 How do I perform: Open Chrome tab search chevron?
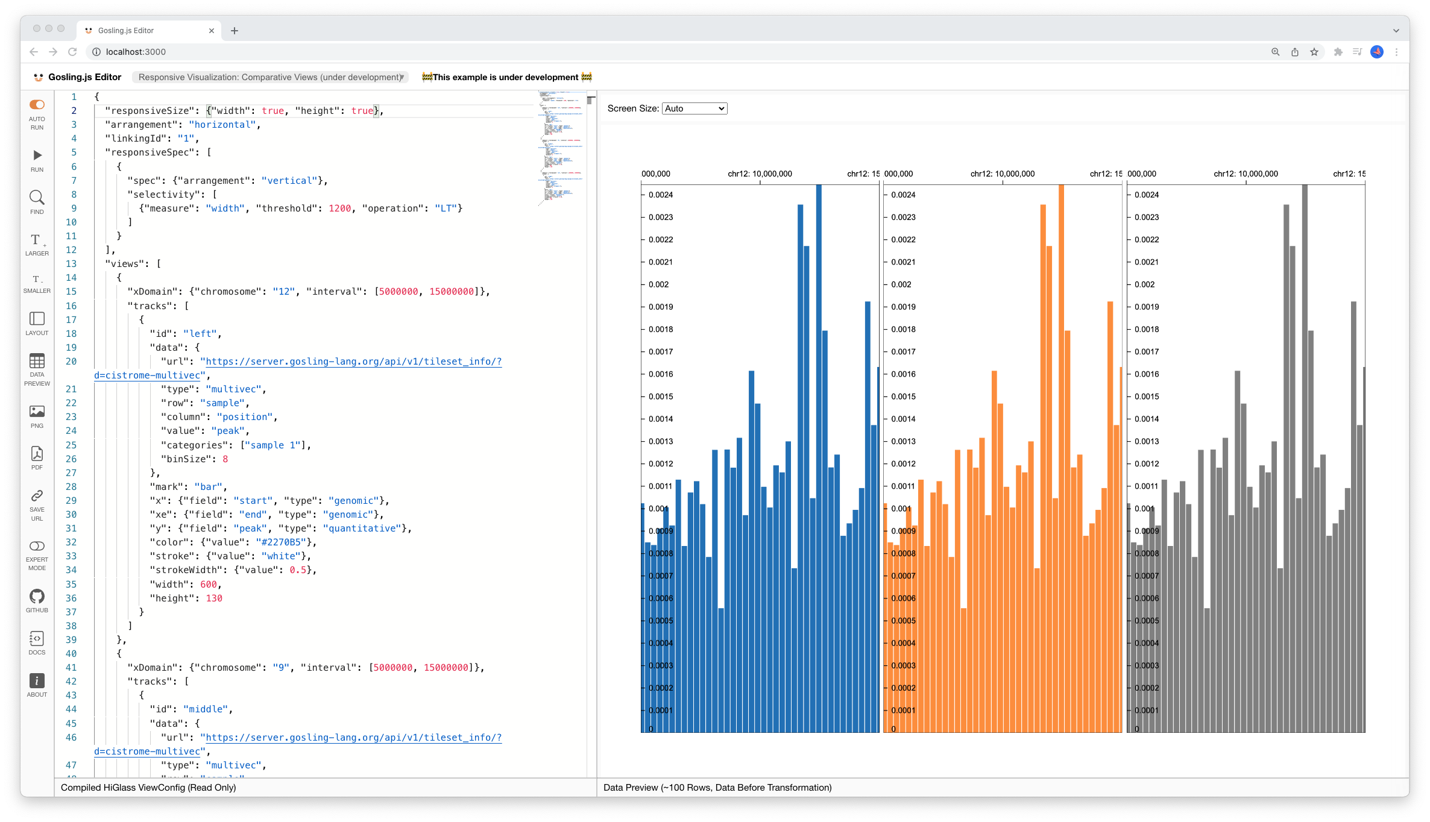pos(1396,31)
